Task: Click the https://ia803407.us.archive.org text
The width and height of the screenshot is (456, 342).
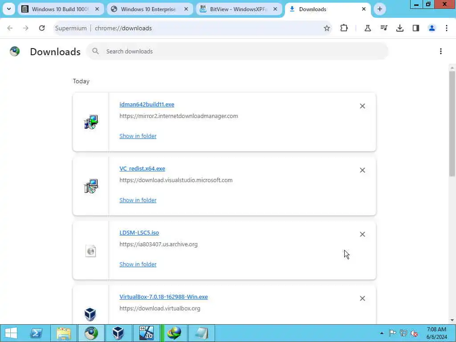Action: point(159,244)
